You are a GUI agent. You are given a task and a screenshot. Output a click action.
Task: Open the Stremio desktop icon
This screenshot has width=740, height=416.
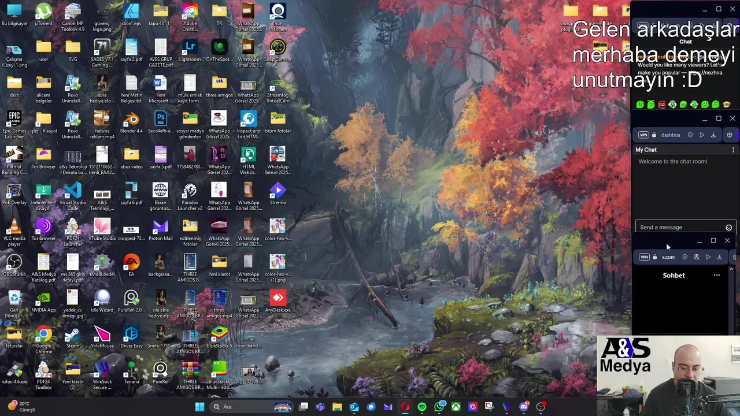(x=277, y=194)
